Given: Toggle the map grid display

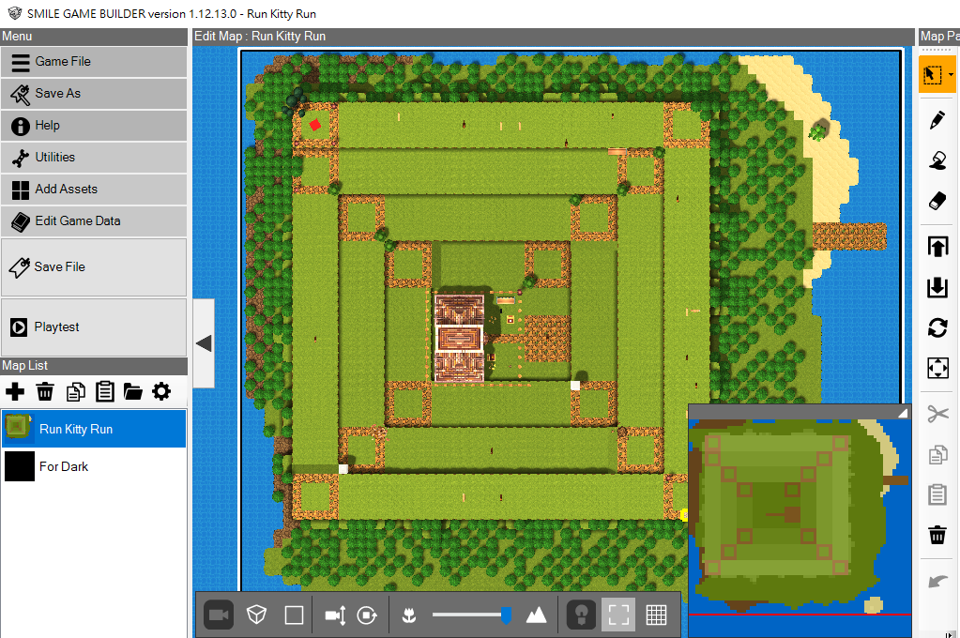Looking at the screenshot, I should [x=656, y=615].
